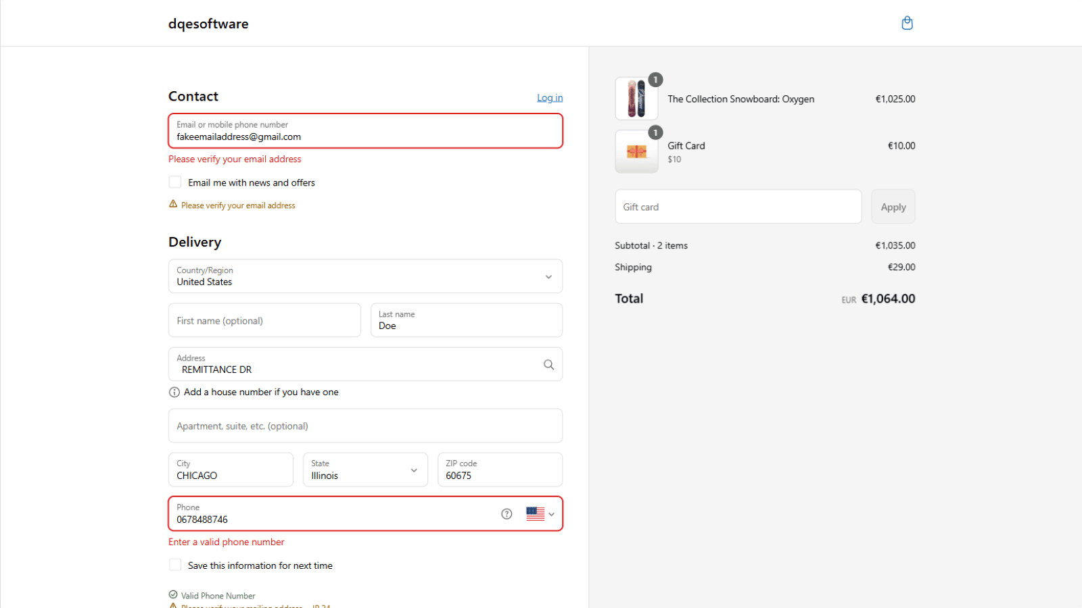The height and width of the screenshot is (608, 1082).
Task: Click the red 'Please verify your email address' error
Action: pos(235,159)
